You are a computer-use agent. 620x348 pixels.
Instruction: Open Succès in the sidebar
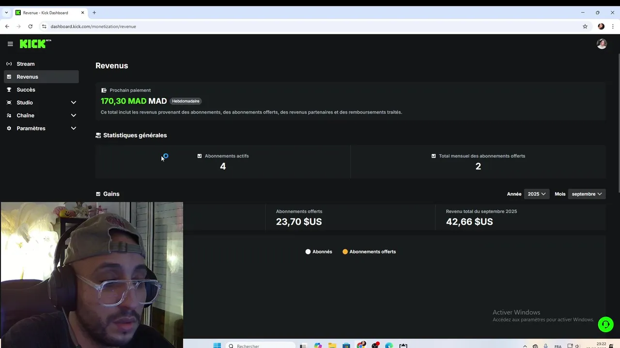(41, 89)
